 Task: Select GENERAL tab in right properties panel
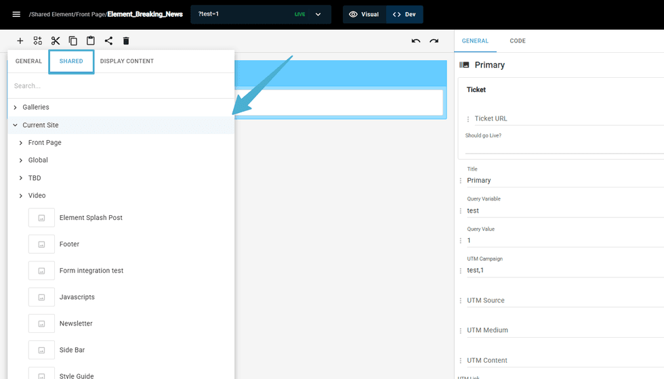point(475,41)
